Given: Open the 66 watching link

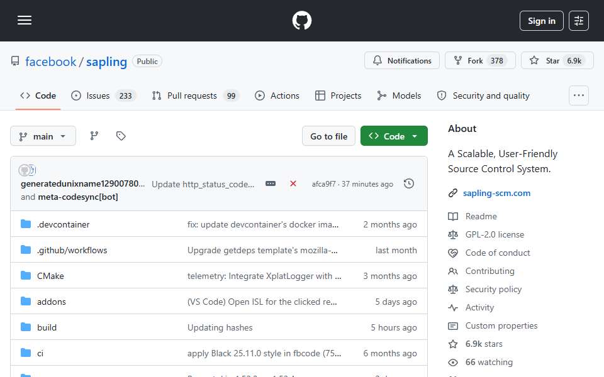Looking at the screenshot, I should [x=489, y=363].
